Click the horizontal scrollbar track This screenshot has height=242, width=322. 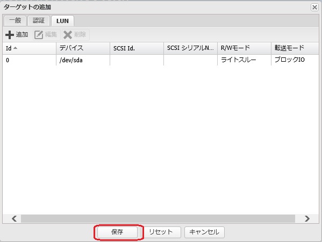click(158, 218)
